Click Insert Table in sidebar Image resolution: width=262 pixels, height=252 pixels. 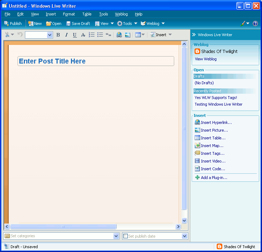pos(210,138)
